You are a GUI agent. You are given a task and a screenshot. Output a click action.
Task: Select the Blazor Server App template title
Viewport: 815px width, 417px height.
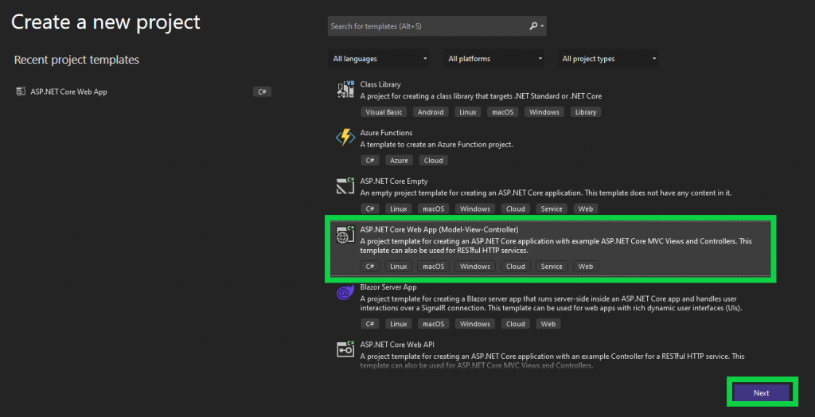point(388,287)
